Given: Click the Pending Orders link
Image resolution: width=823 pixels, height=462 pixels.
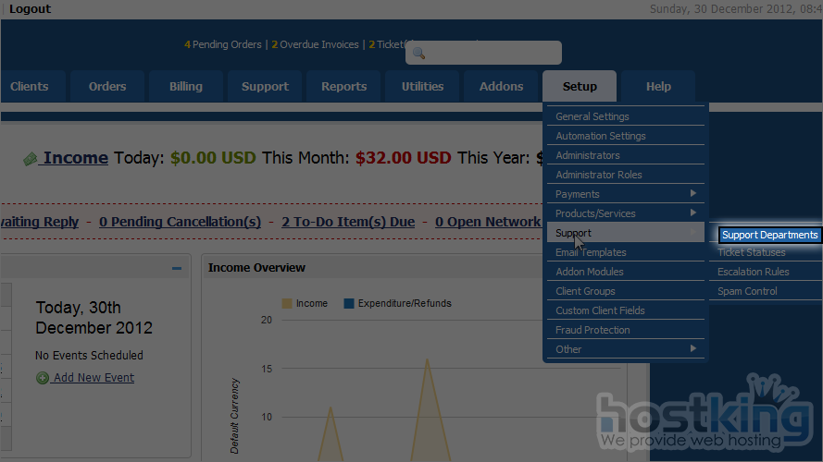Looking at the screenshot, I should coord(222,44).
